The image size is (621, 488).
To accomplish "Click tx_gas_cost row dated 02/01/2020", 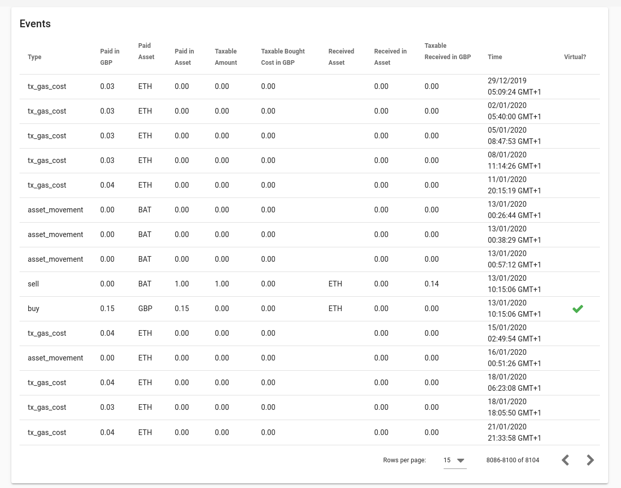I will pyautogui.click(x=309, y=111).
